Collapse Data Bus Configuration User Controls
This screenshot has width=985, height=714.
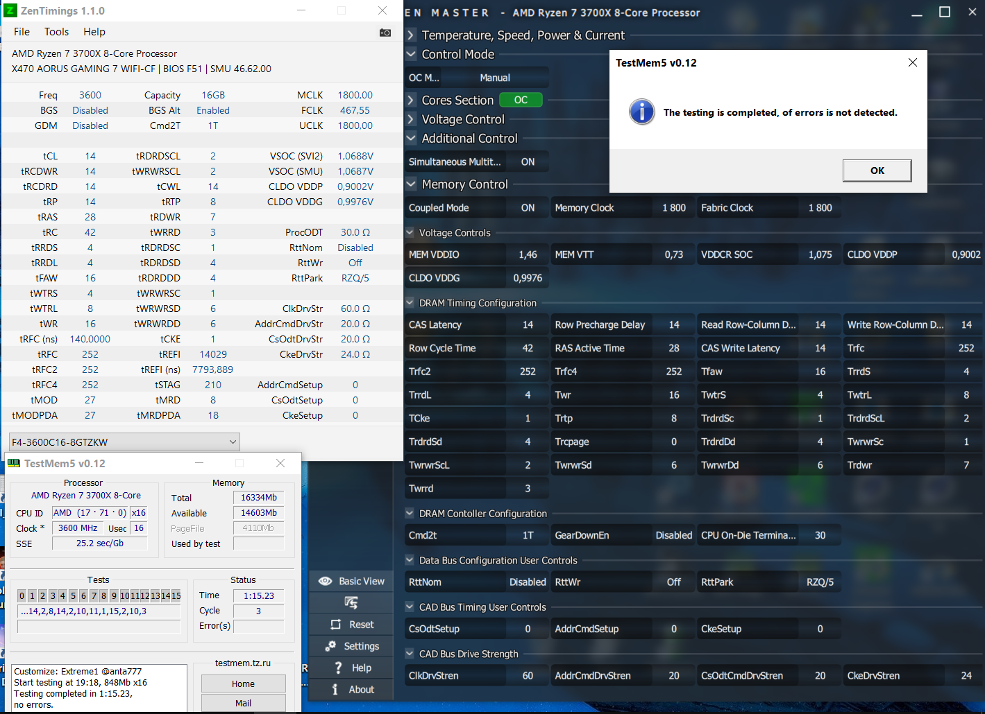[x=410, y=560]
